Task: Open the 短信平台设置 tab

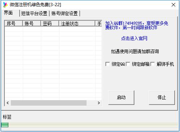Action: 34,13
